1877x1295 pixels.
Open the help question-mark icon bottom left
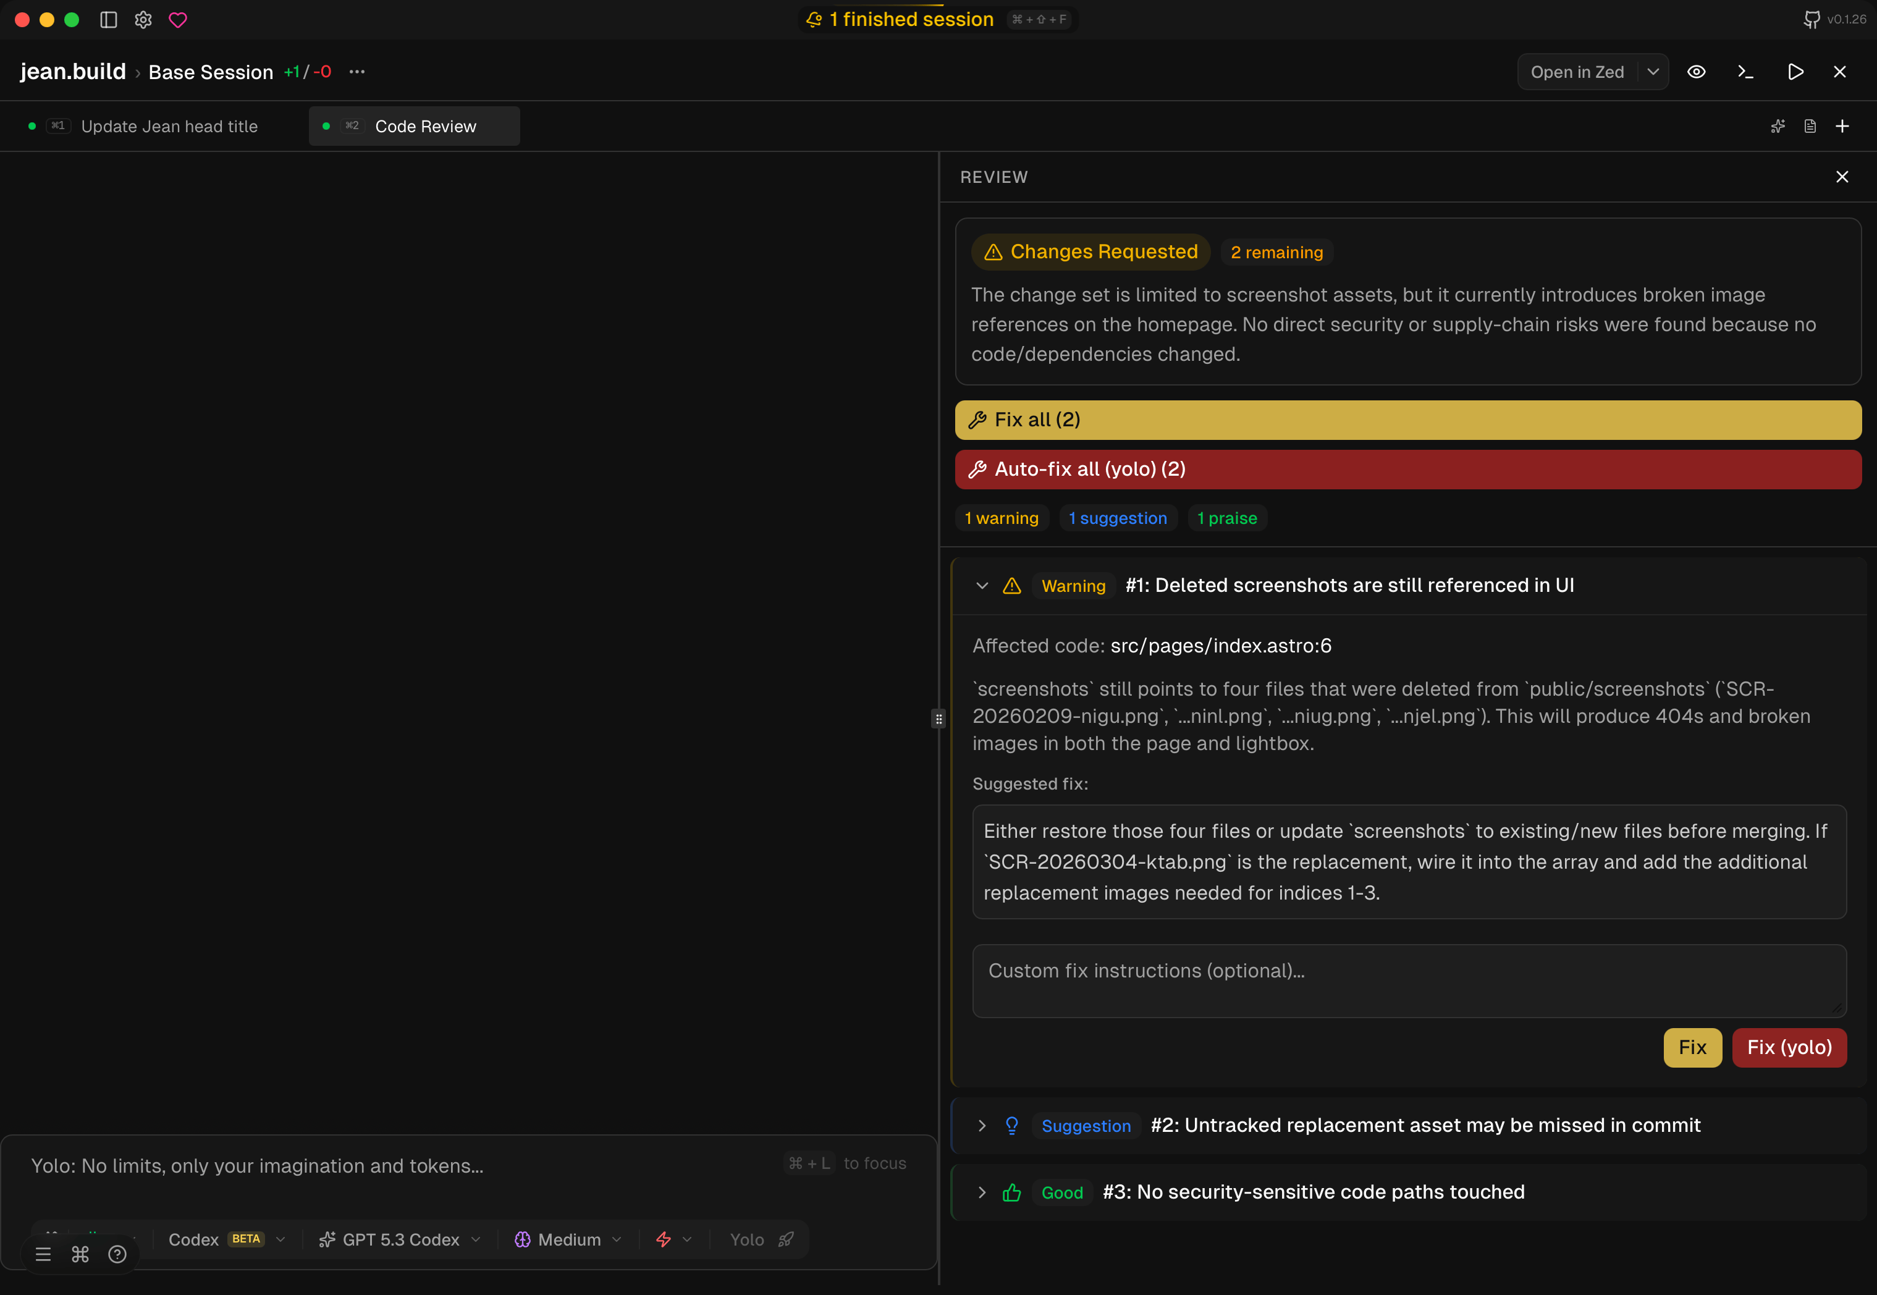[116, 1254]
